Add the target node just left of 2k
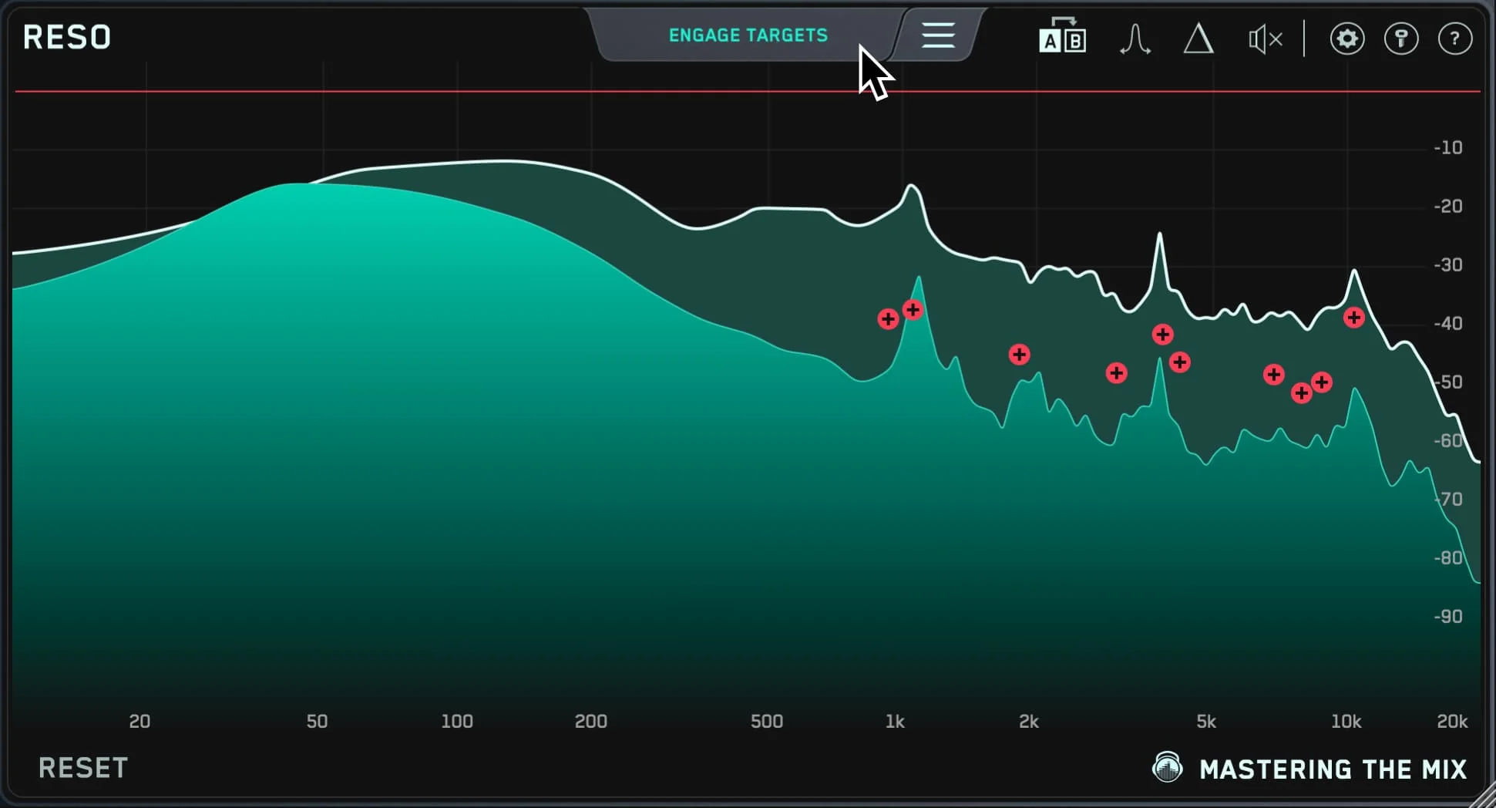 coord(1019,355)
